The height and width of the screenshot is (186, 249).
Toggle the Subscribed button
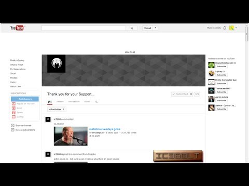coord(180,94)
